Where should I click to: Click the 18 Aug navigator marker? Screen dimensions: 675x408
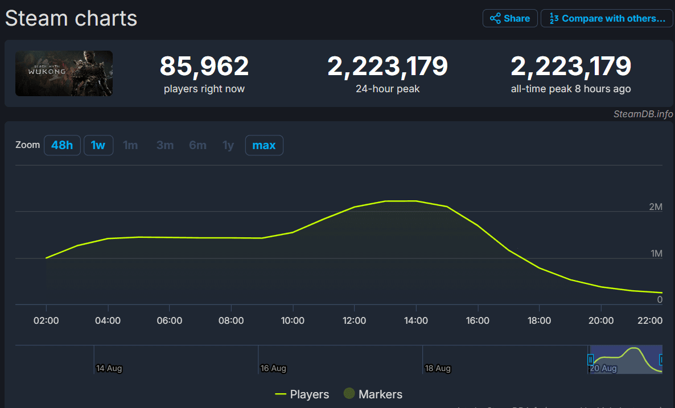(x=437, y=368)
